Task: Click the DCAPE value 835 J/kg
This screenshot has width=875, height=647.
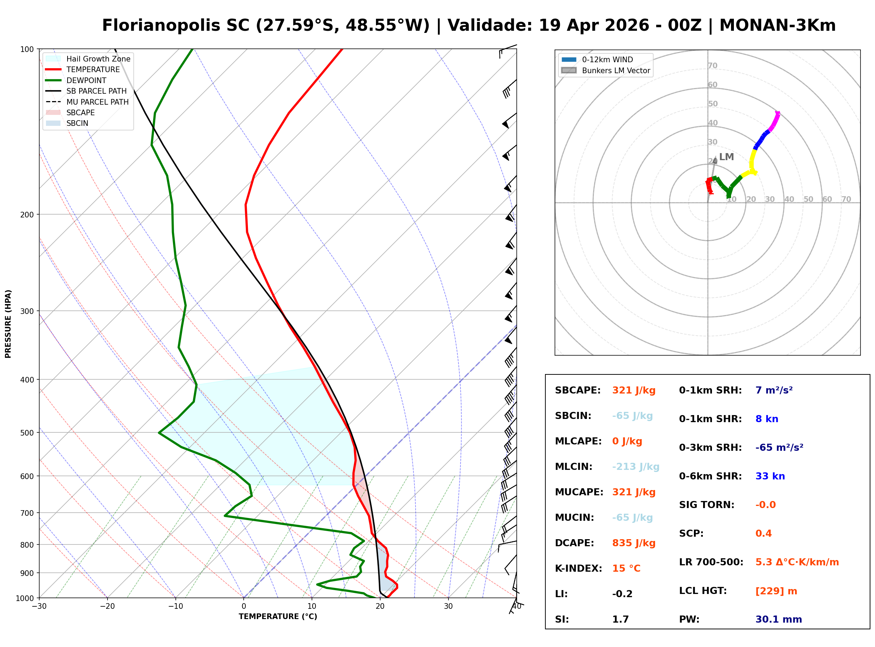Action: [x=634, y=544]
